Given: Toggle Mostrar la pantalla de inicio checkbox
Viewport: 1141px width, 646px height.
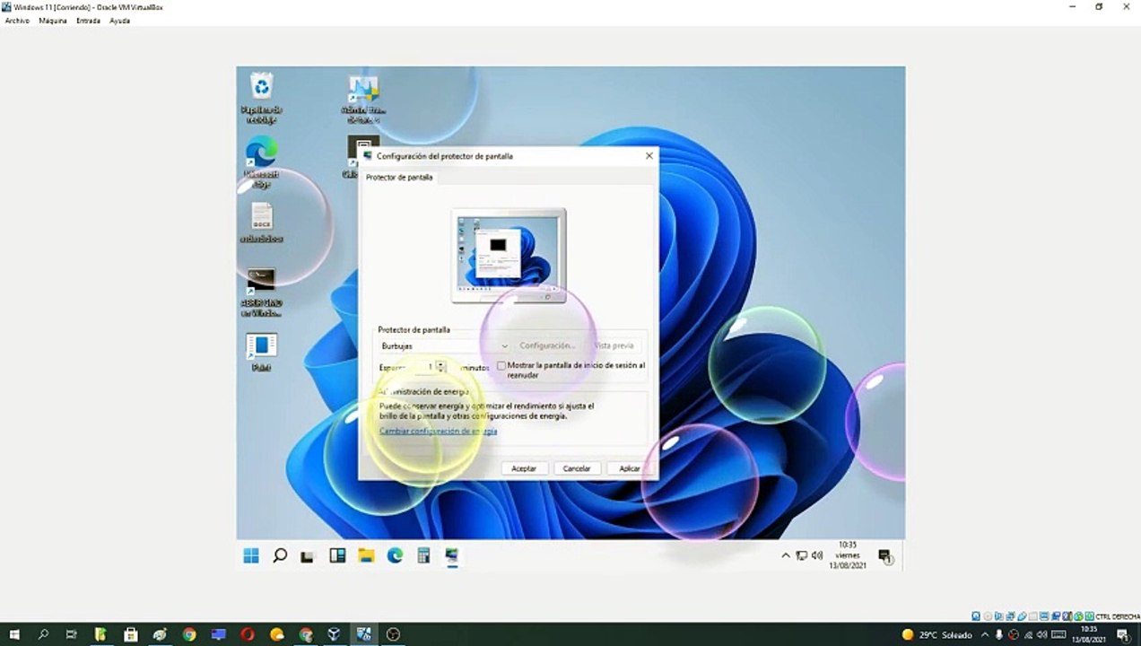Looking at the screenshot, I should (501, 366).
